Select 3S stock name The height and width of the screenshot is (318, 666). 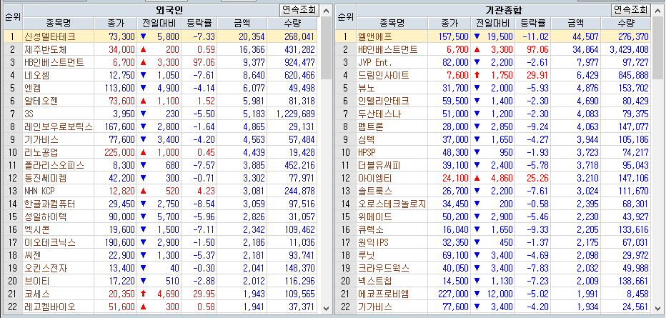tap(29, 114)
